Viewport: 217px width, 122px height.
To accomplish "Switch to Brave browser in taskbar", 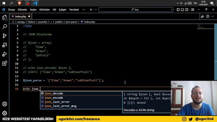I will [x=20, y=3].
